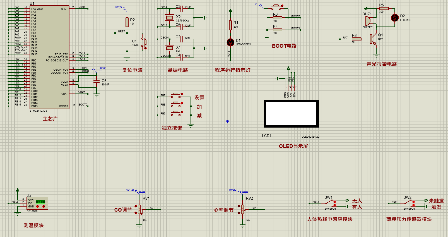Select resistor R3 10k
The image size is (448, 237).
(x=277, y=18)
